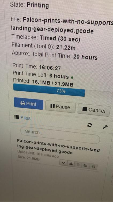The width and height of the screenshot is (113, 202).
Task: Cancel the running print
Action: click(x=94, y=110)
